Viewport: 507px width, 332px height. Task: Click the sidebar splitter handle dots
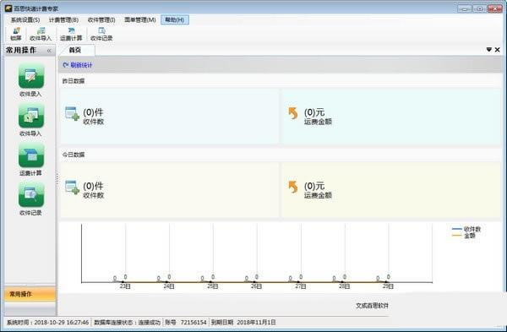point(57,179)
